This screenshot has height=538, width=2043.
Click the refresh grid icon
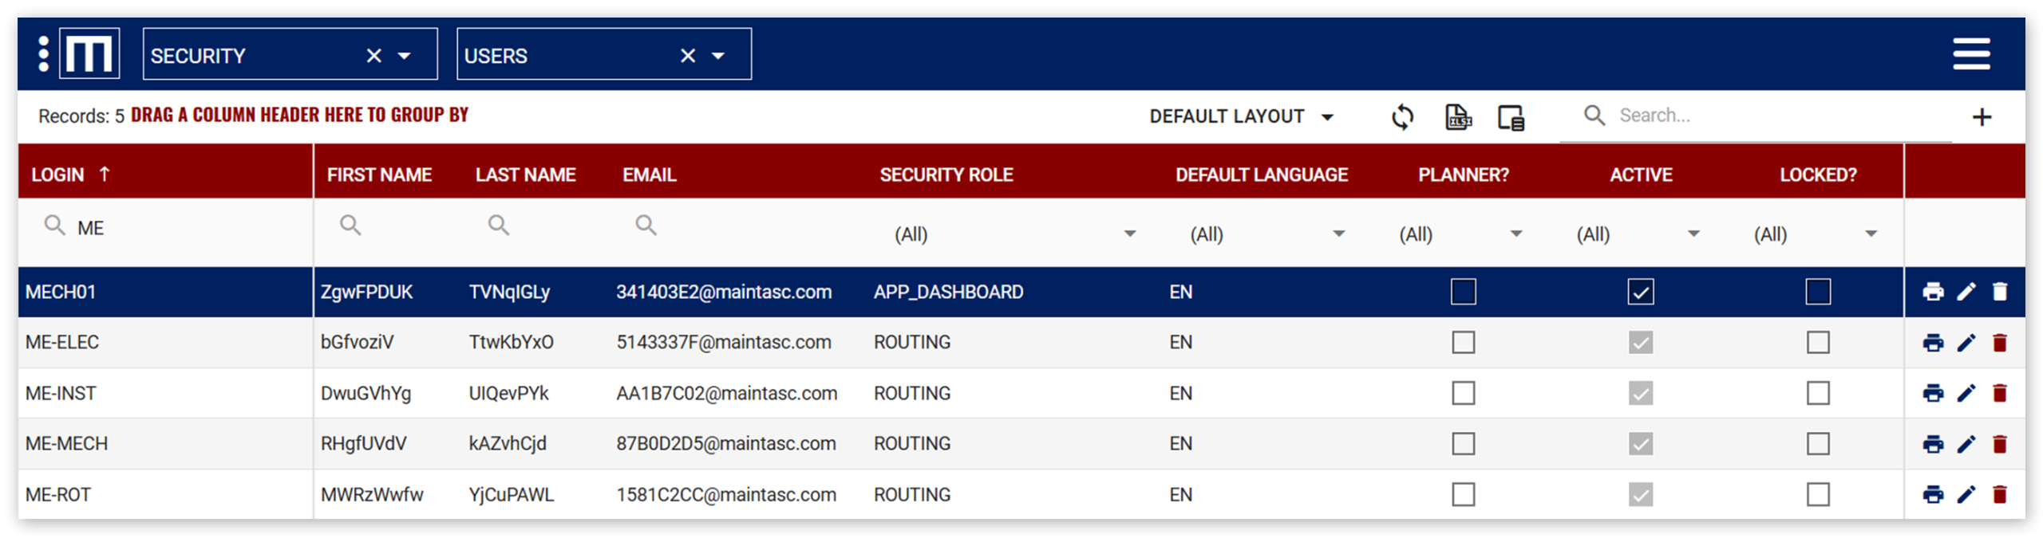pos(1402,117)
